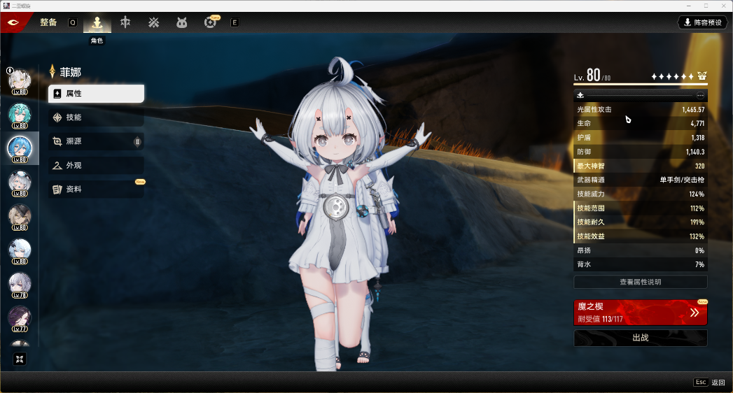Select the Lv.78 character portrait

coord(20,285)
